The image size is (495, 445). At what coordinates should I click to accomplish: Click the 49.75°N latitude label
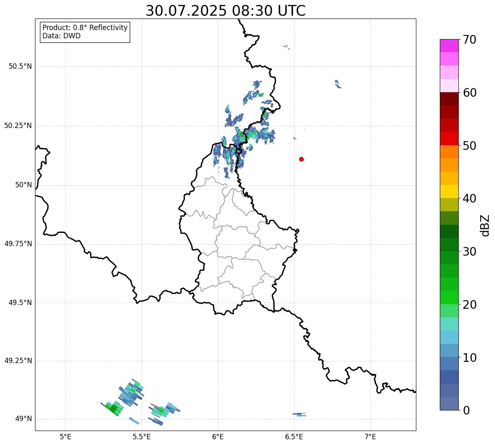[x=18, y=244]
